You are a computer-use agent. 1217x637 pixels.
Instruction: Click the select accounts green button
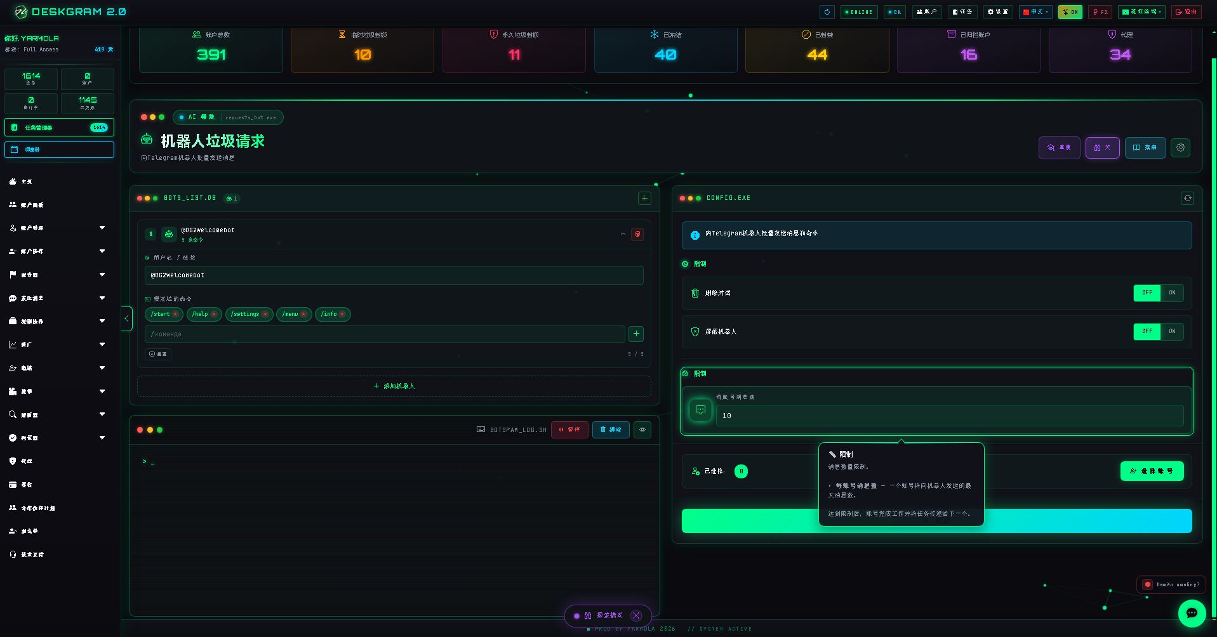pyautogui.click(x=1152, y=471)
